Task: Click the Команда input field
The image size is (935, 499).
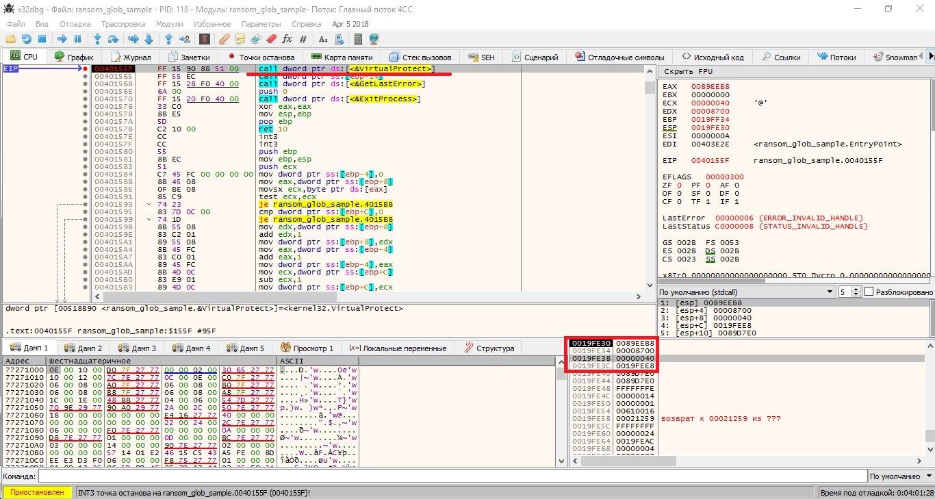Action: click(x=452, y=476)
